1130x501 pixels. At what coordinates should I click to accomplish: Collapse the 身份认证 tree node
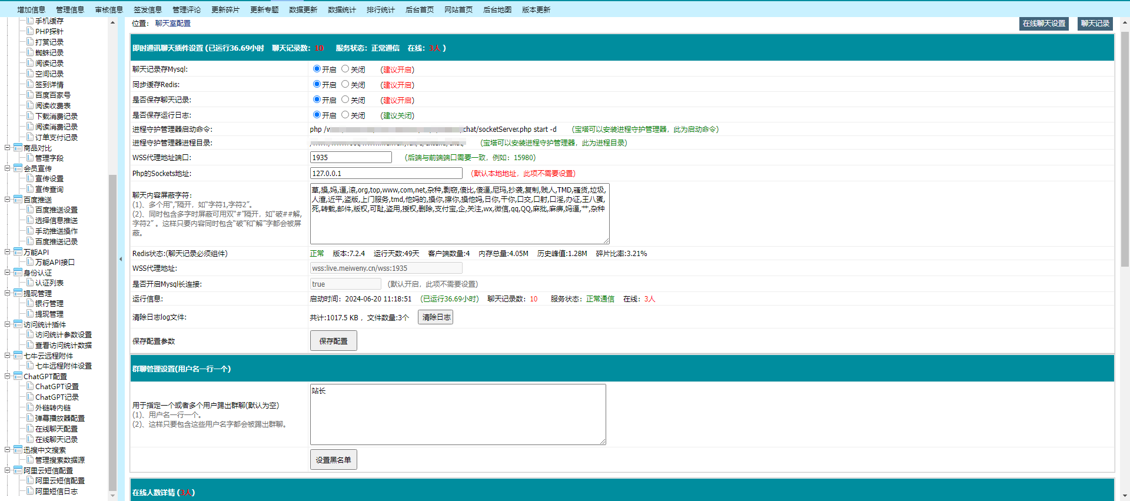coord(8,273)
